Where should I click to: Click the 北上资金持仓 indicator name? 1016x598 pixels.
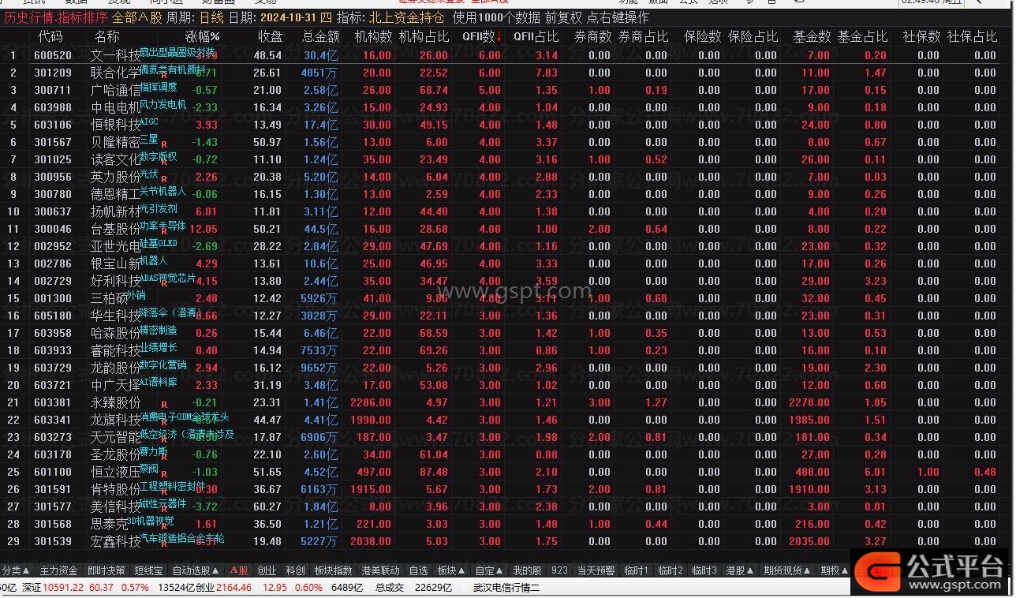[406, 17]
